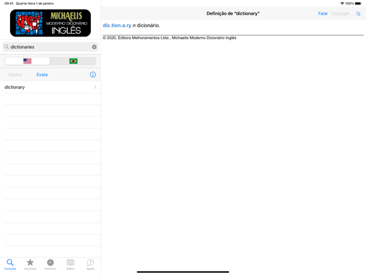366x275 pixels.
Task: Tap the Wi-Fi status icon
Action: click(x=342, y=3)
